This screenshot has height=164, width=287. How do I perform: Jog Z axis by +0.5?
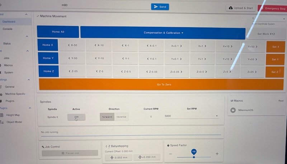pos(202,72)
